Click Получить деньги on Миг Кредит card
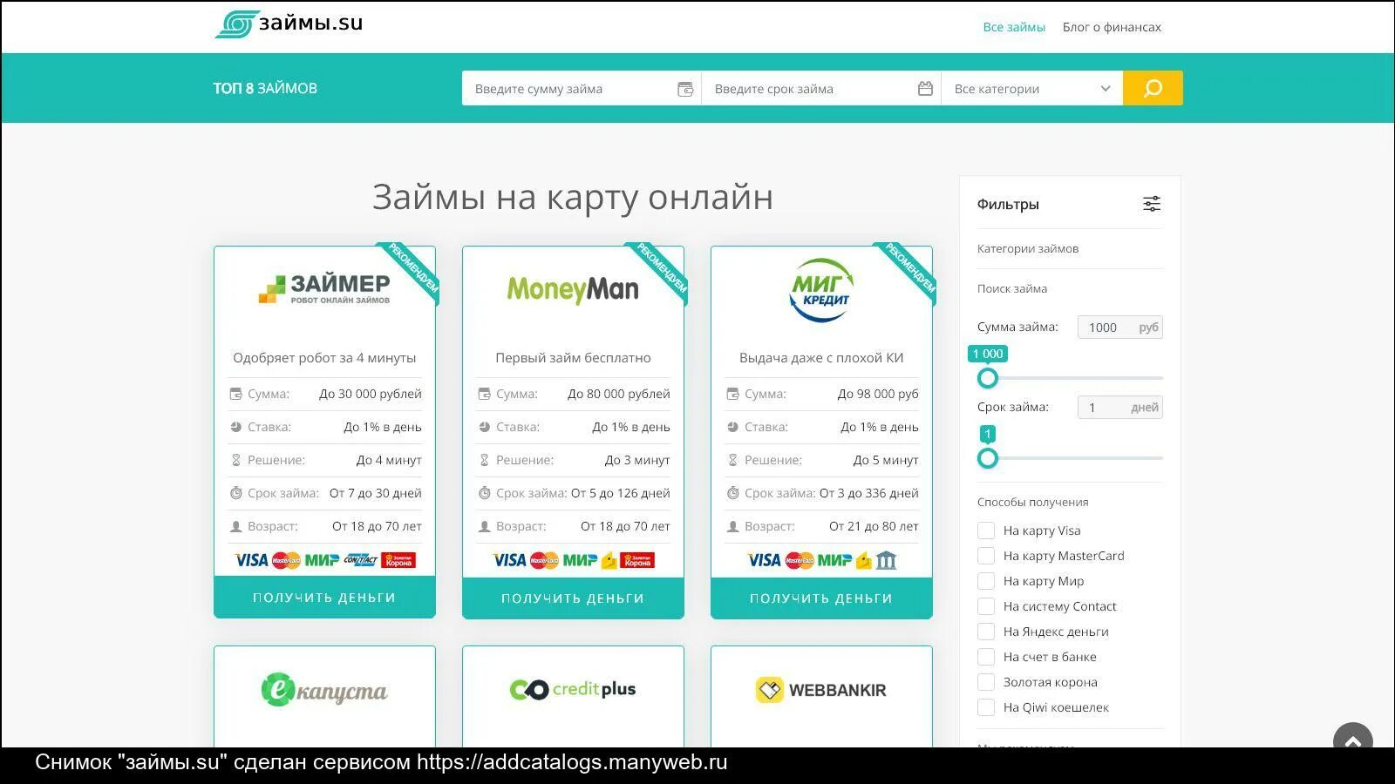 821,598
